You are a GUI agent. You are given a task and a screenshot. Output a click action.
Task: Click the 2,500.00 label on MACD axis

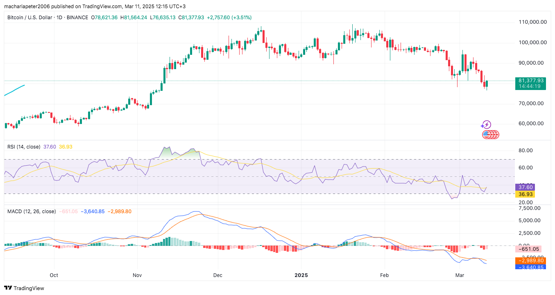[529, 233]
